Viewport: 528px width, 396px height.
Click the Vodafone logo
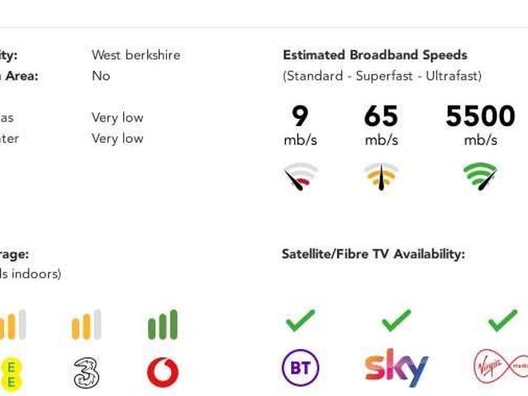[x=163, y=372]
